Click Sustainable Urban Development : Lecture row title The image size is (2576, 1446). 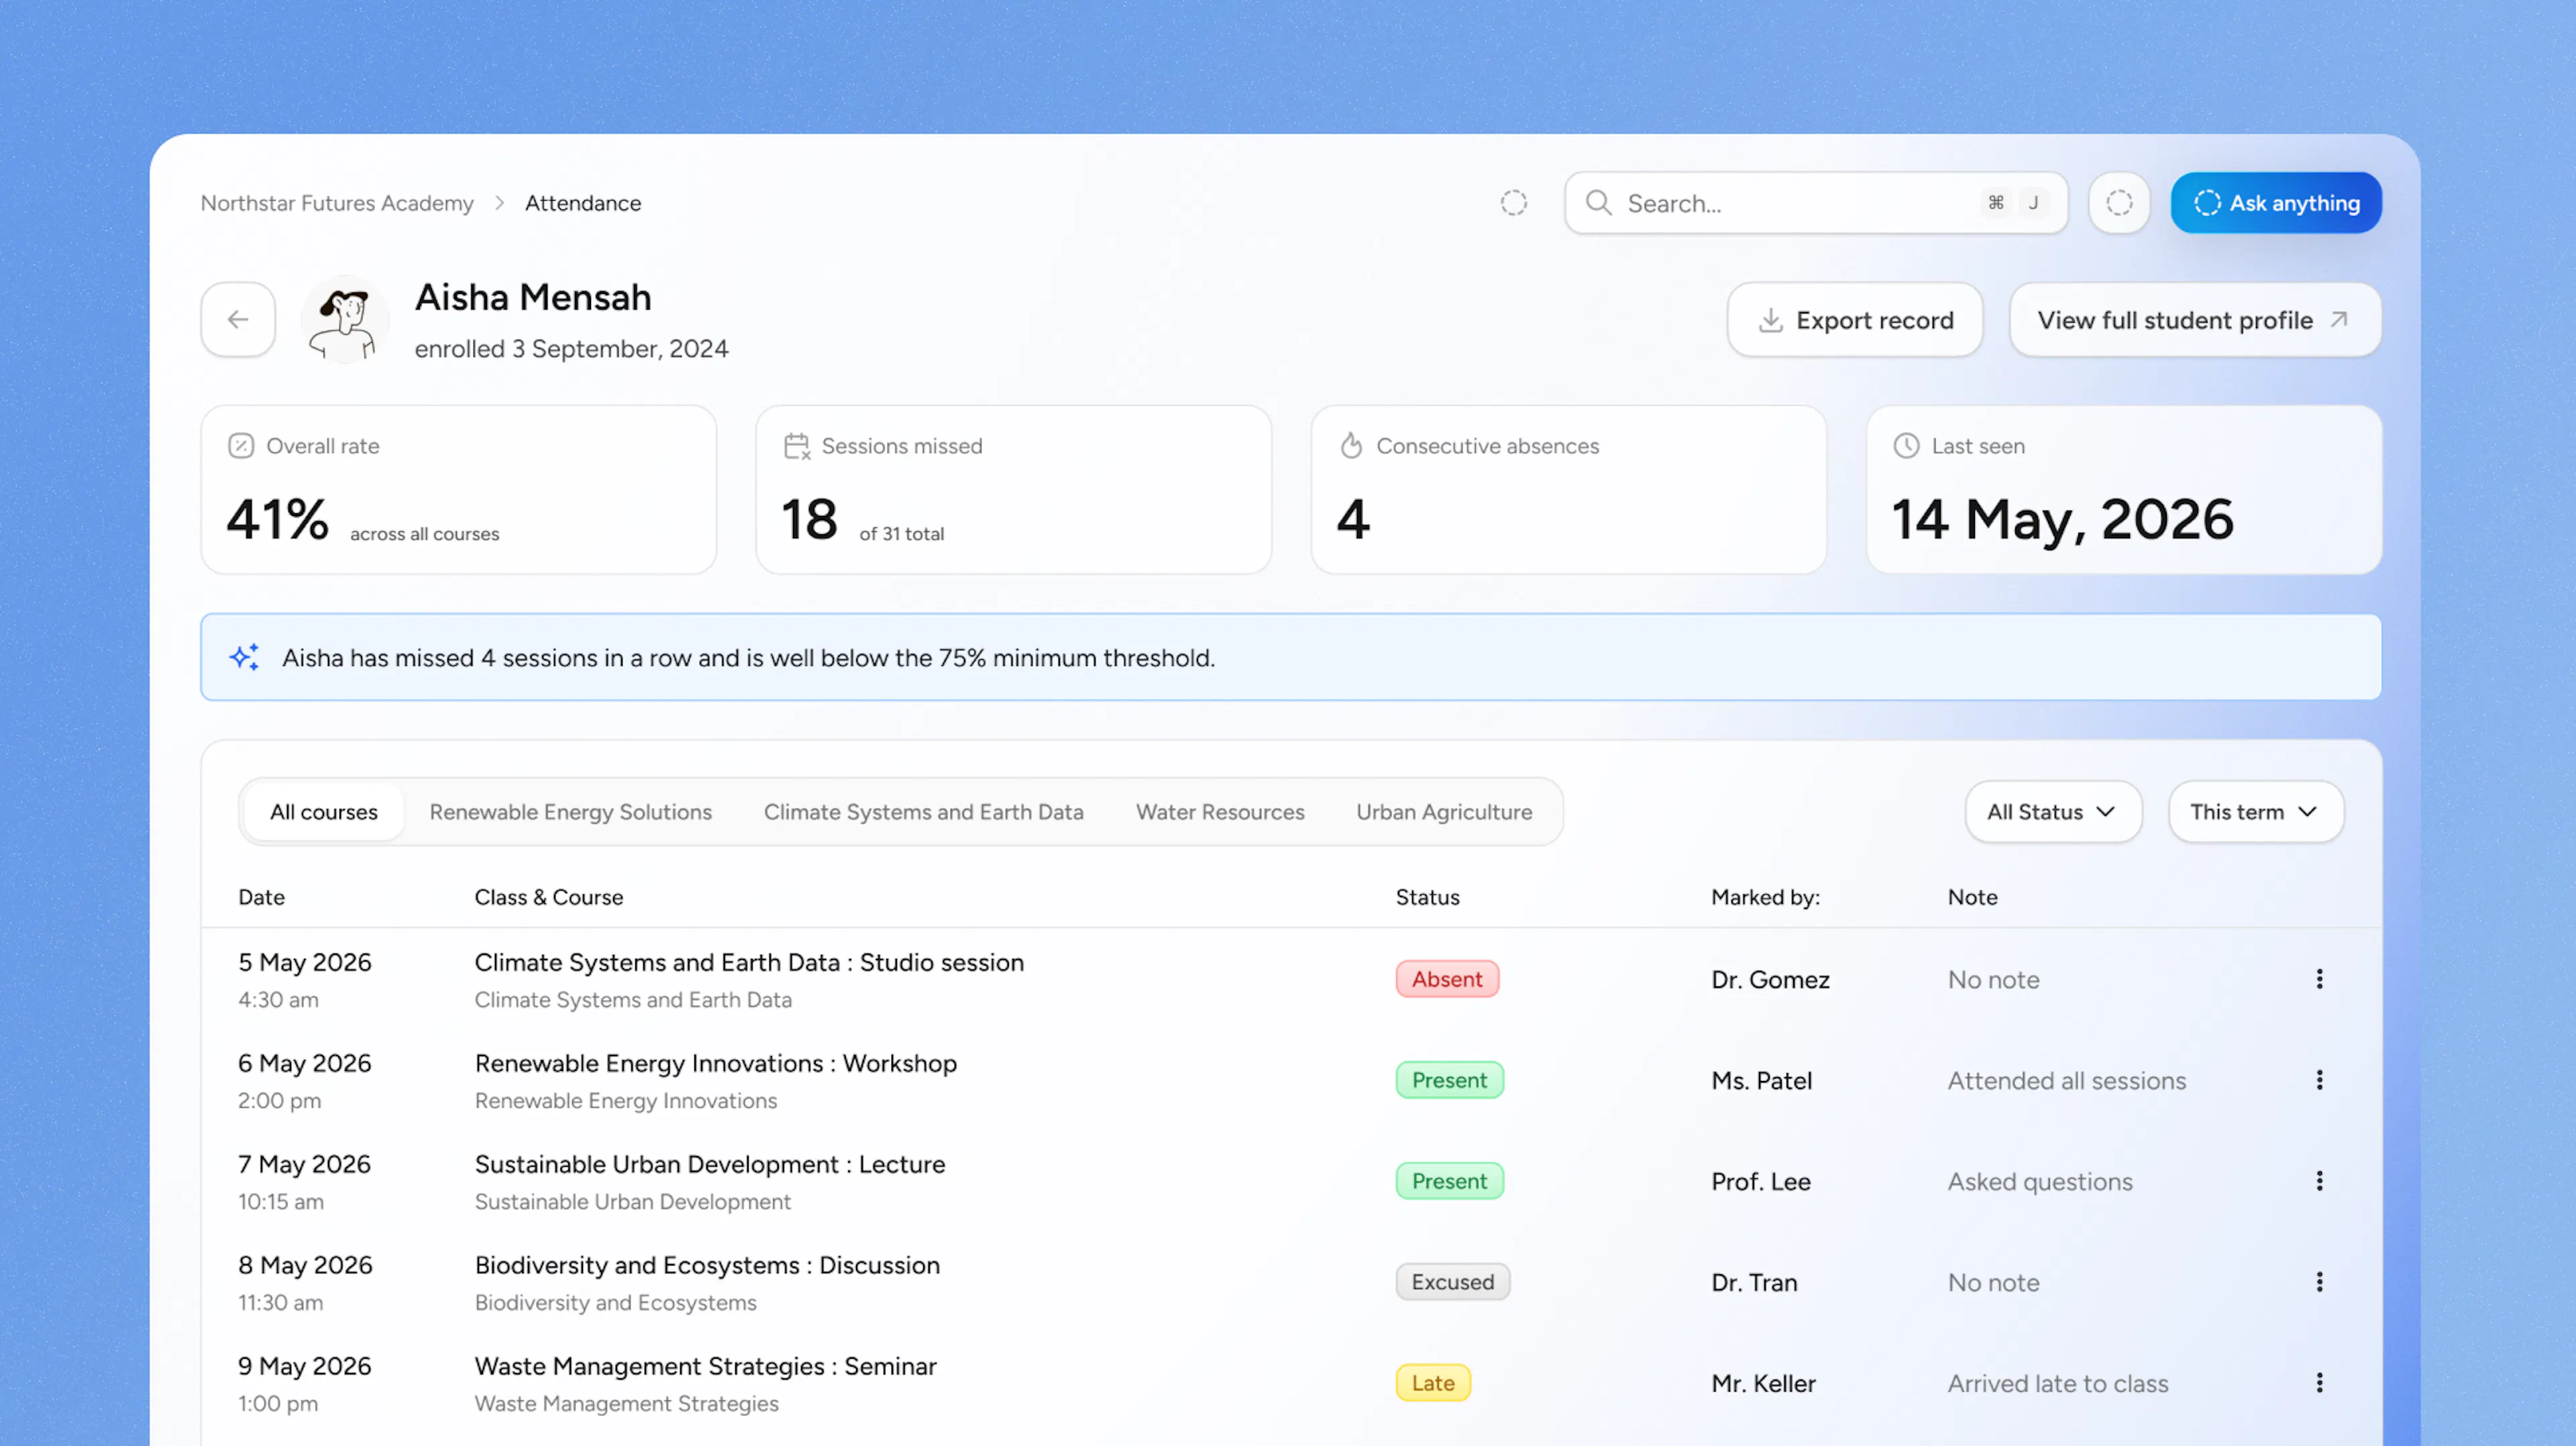click(x=710, y=1164)
